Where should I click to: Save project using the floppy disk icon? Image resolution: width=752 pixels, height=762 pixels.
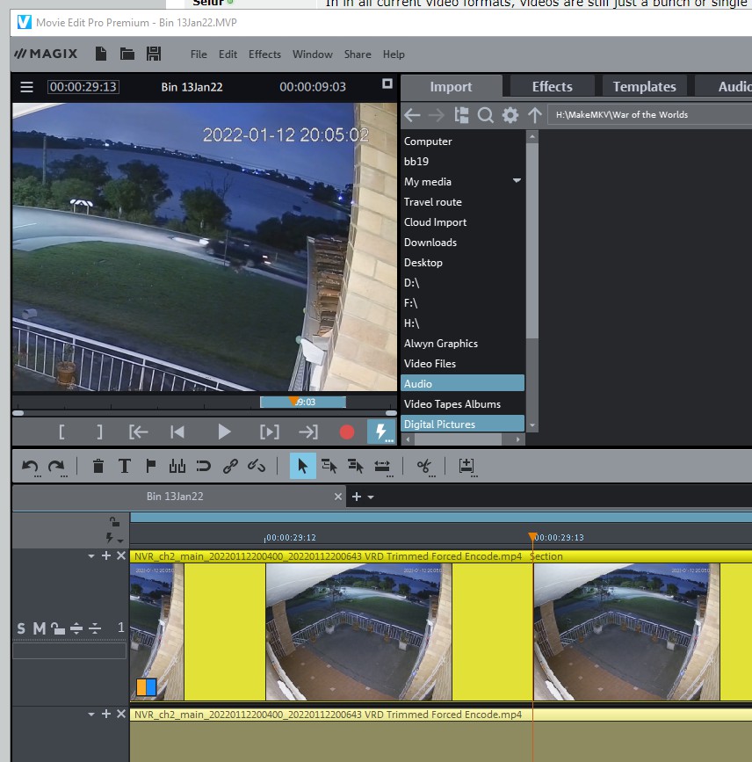[x=154, y=54]
